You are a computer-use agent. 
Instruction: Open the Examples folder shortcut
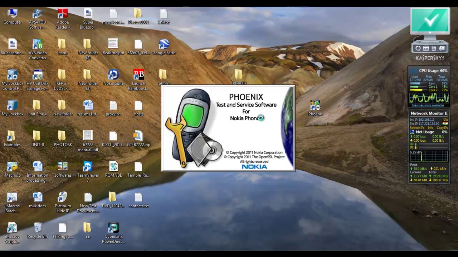click(x=13, y=139)
